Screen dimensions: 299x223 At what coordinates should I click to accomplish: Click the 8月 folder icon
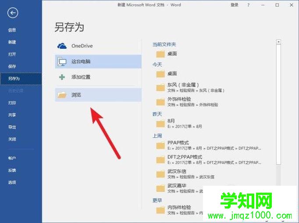coord(160,124)
